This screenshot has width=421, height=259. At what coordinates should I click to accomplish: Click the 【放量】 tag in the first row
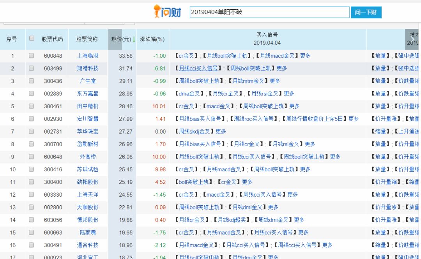coord(381,55)
